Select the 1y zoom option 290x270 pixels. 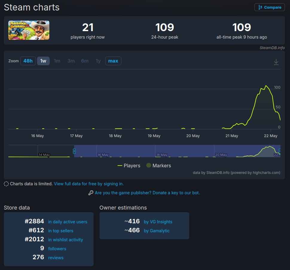[x=98, y=61]
